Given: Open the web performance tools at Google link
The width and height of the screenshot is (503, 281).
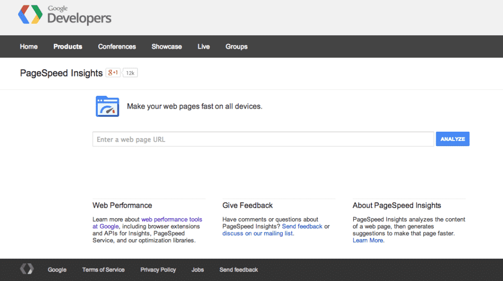Looking at the screenshot, I should click(147, 223).
